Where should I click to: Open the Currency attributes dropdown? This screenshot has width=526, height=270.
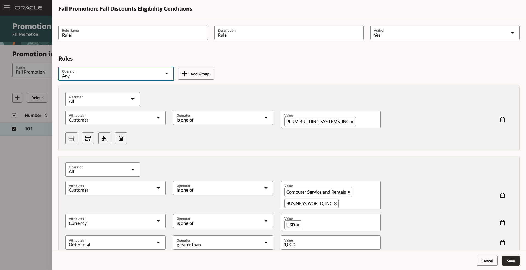(158, 221)
